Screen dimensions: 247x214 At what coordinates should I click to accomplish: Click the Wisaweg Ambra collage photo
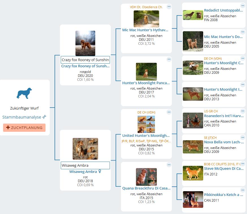[x=85, y=149]
